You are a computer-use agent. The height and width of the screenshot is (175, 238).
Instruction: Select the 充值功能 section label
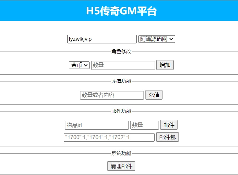tap(121, 81)
